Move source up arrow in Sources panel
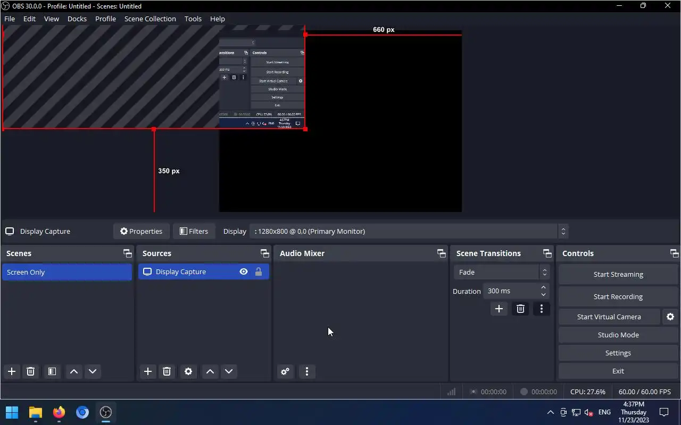681x425 pixels. pyautogui.click(x=210, y=371)
